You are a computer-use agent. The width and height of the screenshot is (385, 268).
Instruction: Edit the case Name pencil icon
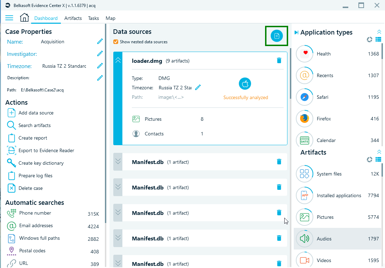[x=100, y=42]
